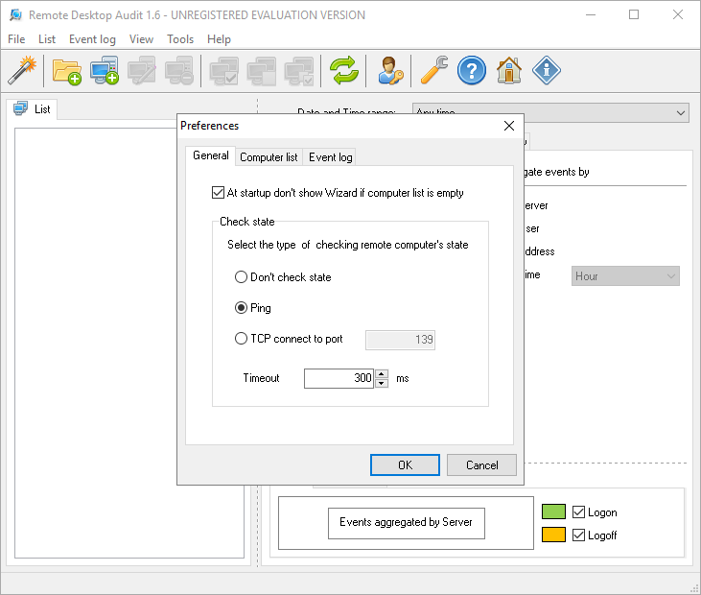The width and height of the screenshot is (701, 595).
Task: Increase the Timeout value with up arrow
Action: pos(382,374)
